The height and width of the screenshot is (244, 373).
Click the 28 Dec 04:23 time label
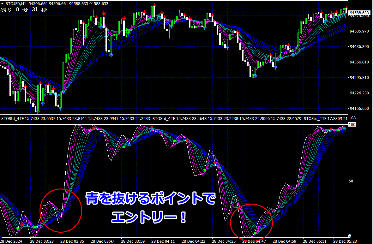pyautogui.click(x=193, y=241)
